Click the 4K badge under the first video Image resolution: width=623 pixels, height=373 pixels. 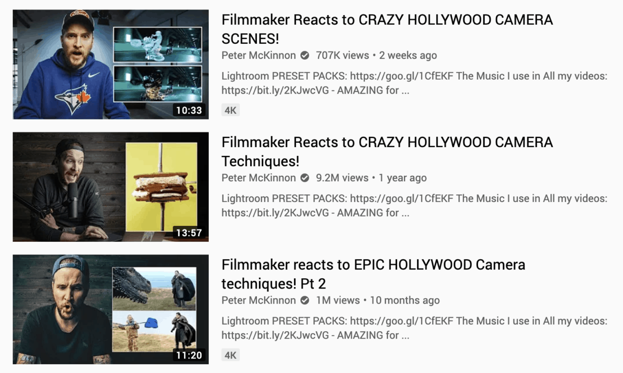tap(231, 110)
